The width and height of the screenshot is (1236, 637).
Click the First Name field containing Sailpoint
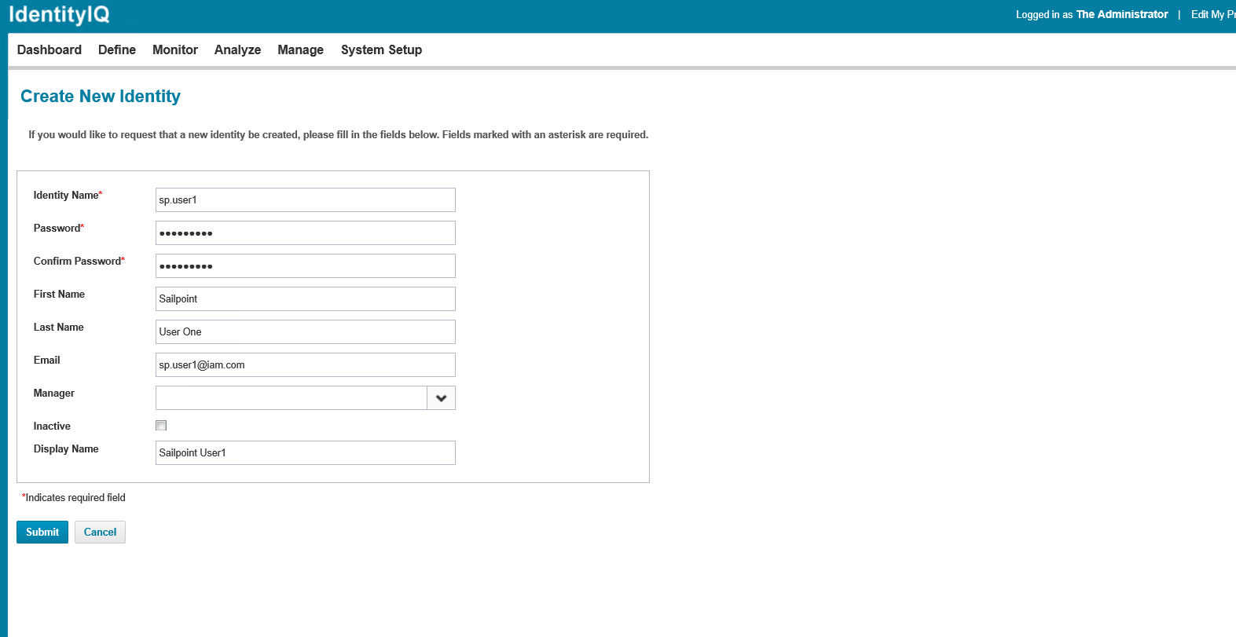click(306, 298)
